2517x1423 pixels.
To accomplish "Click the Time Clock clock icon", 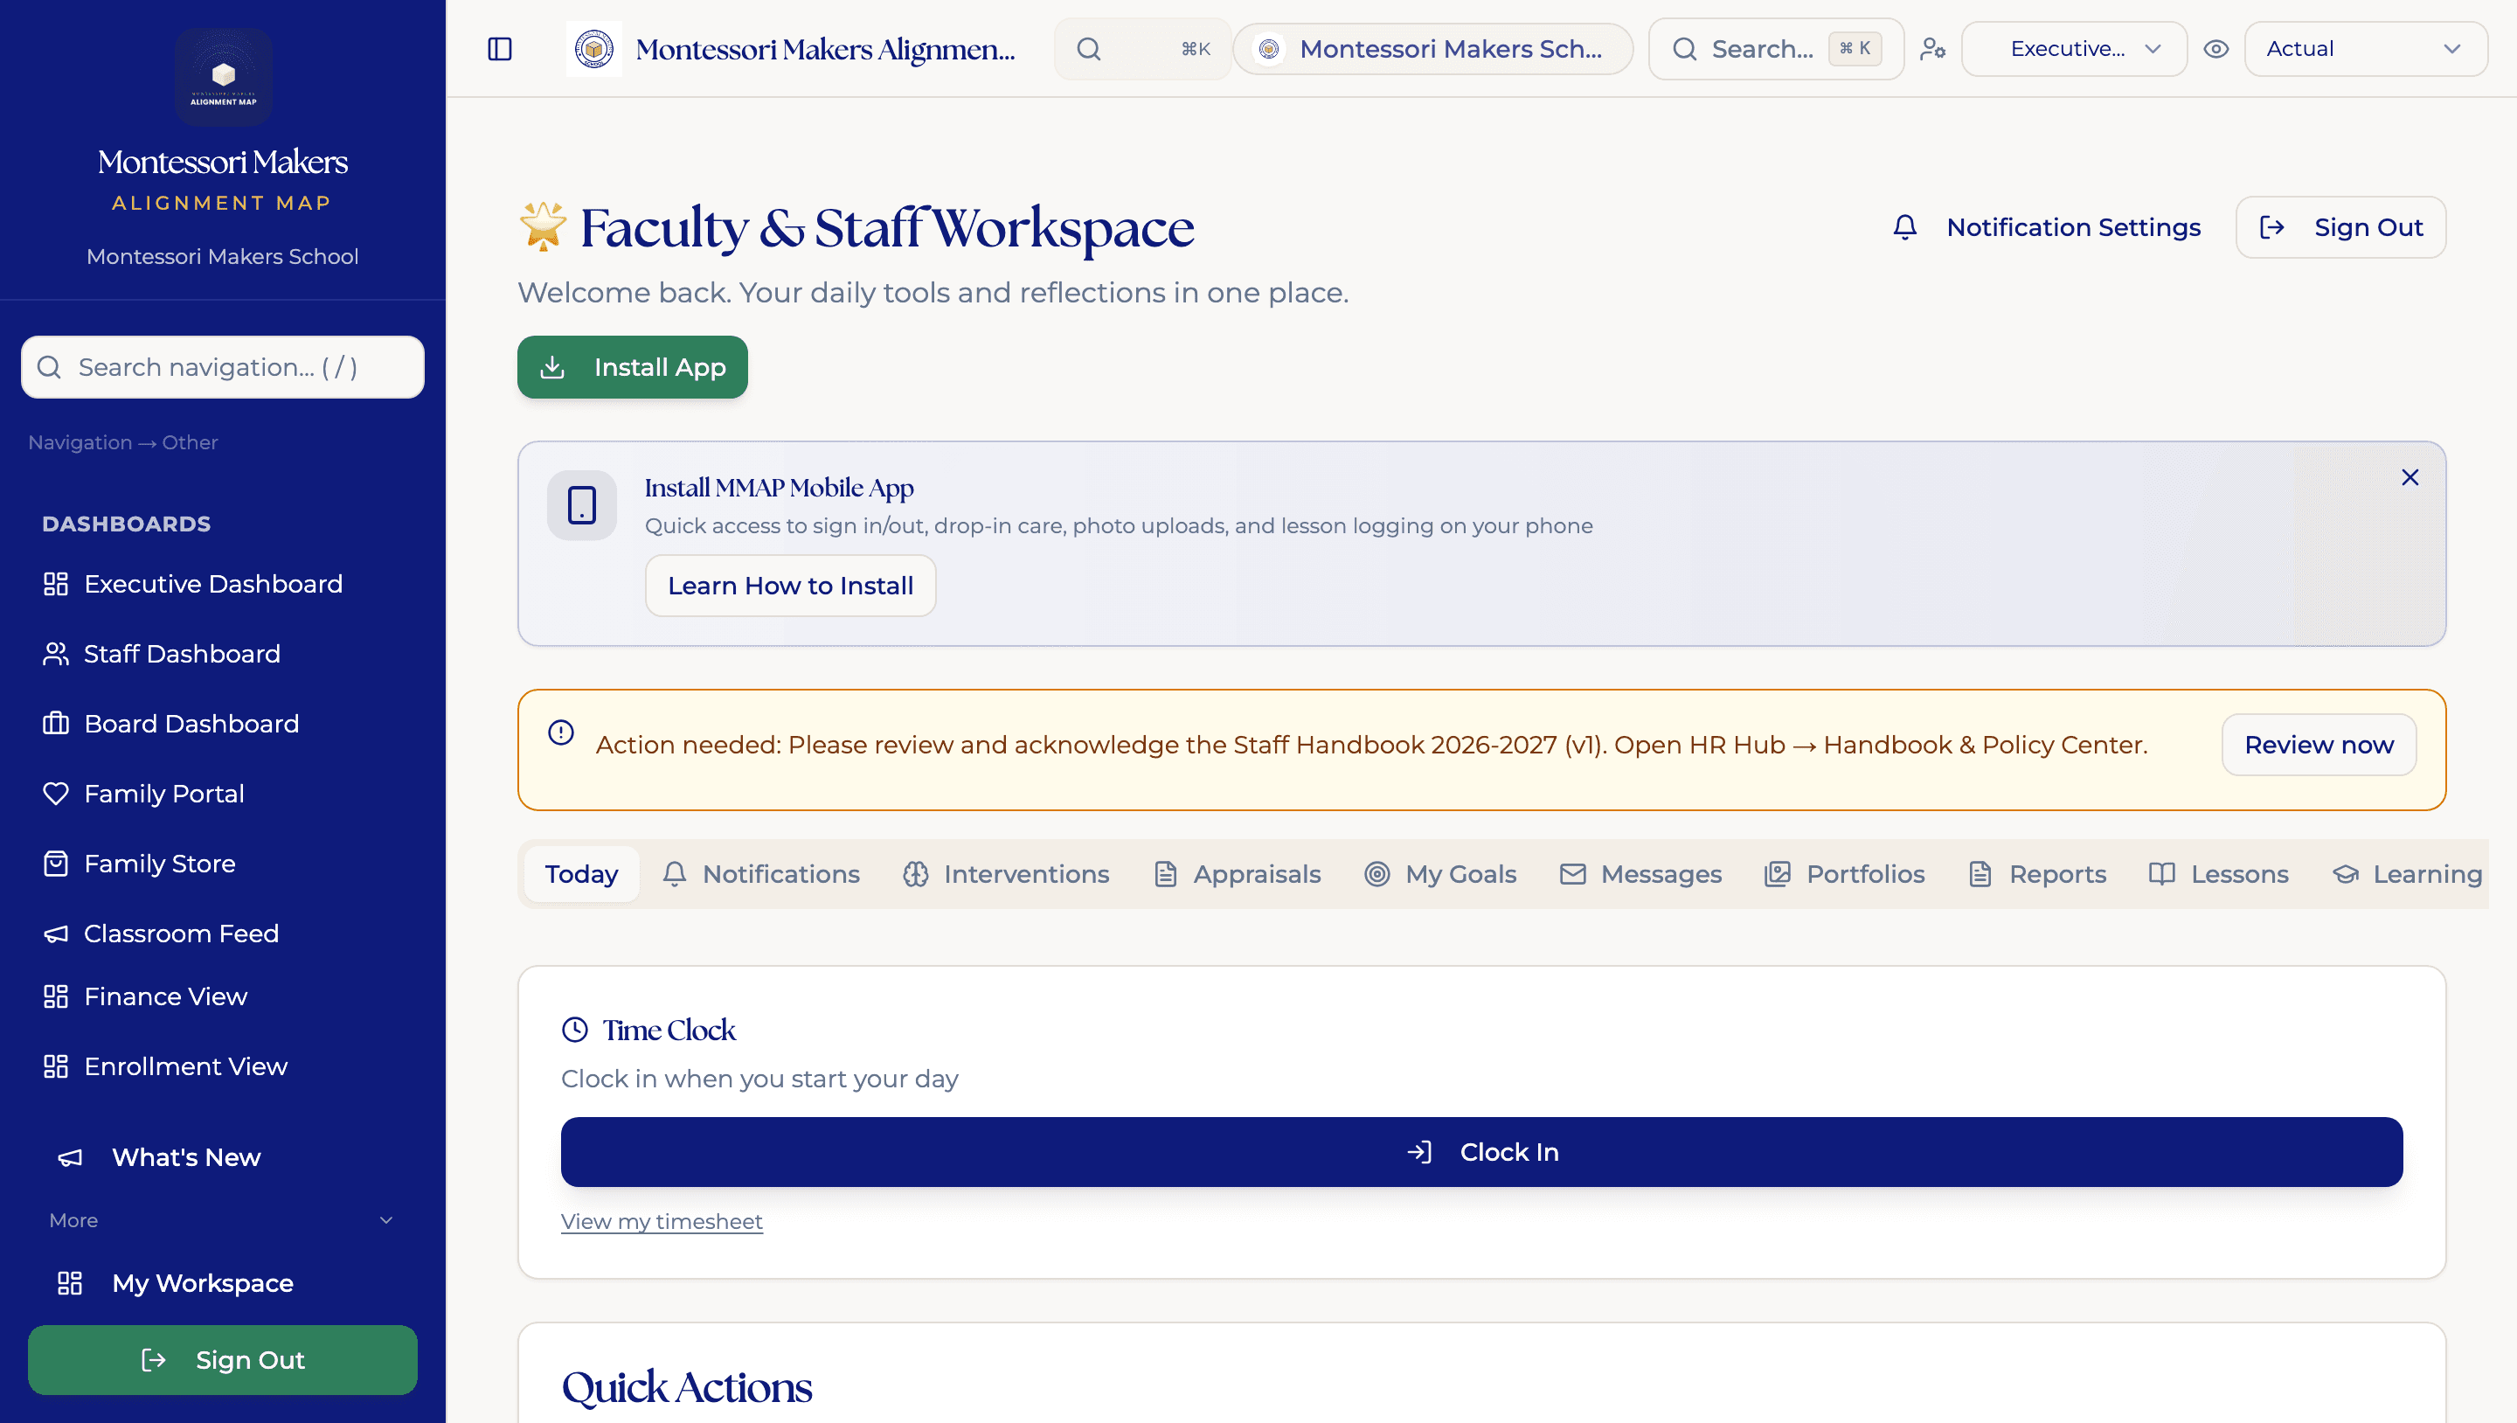I will [x=576, y=1029].
